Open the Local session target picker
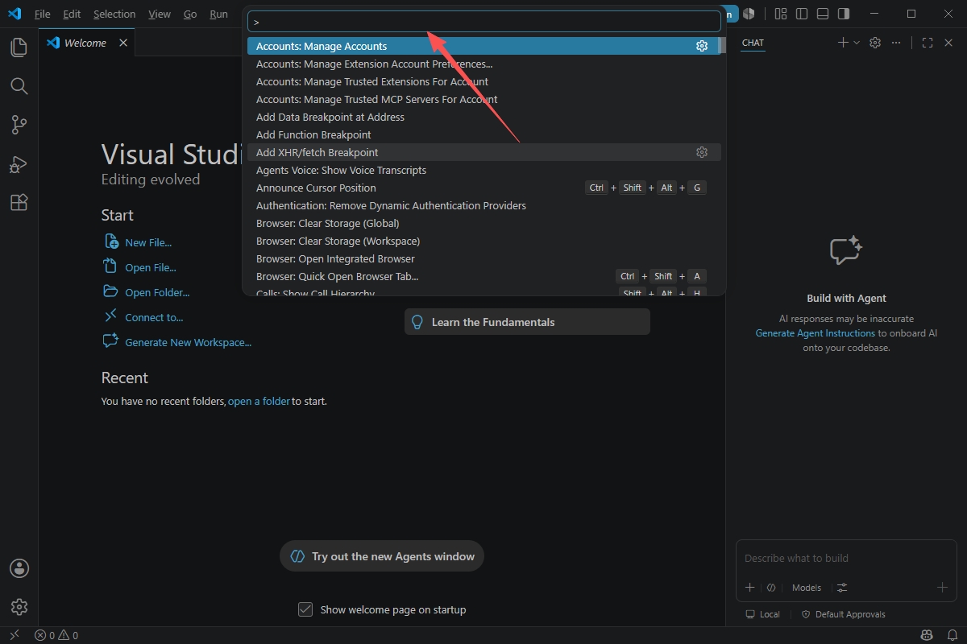 762,614
